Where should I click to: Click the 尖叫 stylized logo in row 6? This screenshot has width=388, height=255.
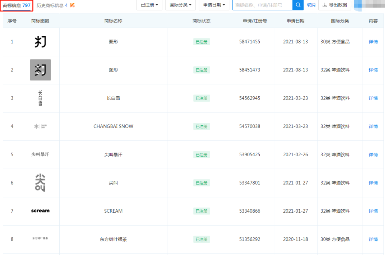pyautogui.click(x=40, y=183)
